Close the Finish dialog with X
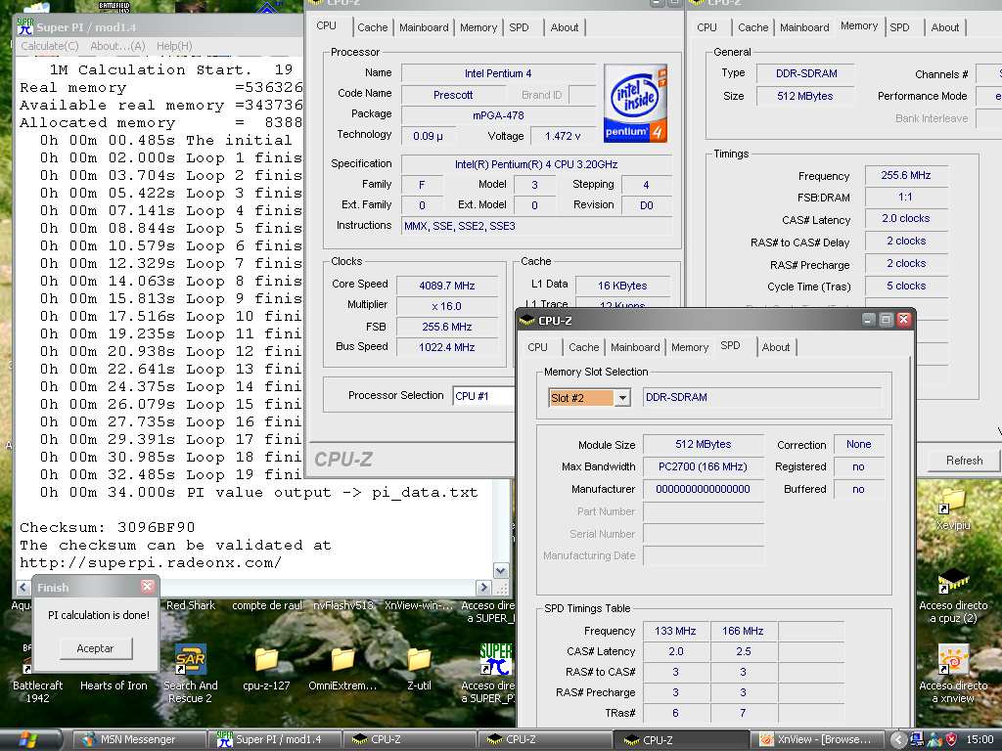1002x751 pixels. [148, 587]
